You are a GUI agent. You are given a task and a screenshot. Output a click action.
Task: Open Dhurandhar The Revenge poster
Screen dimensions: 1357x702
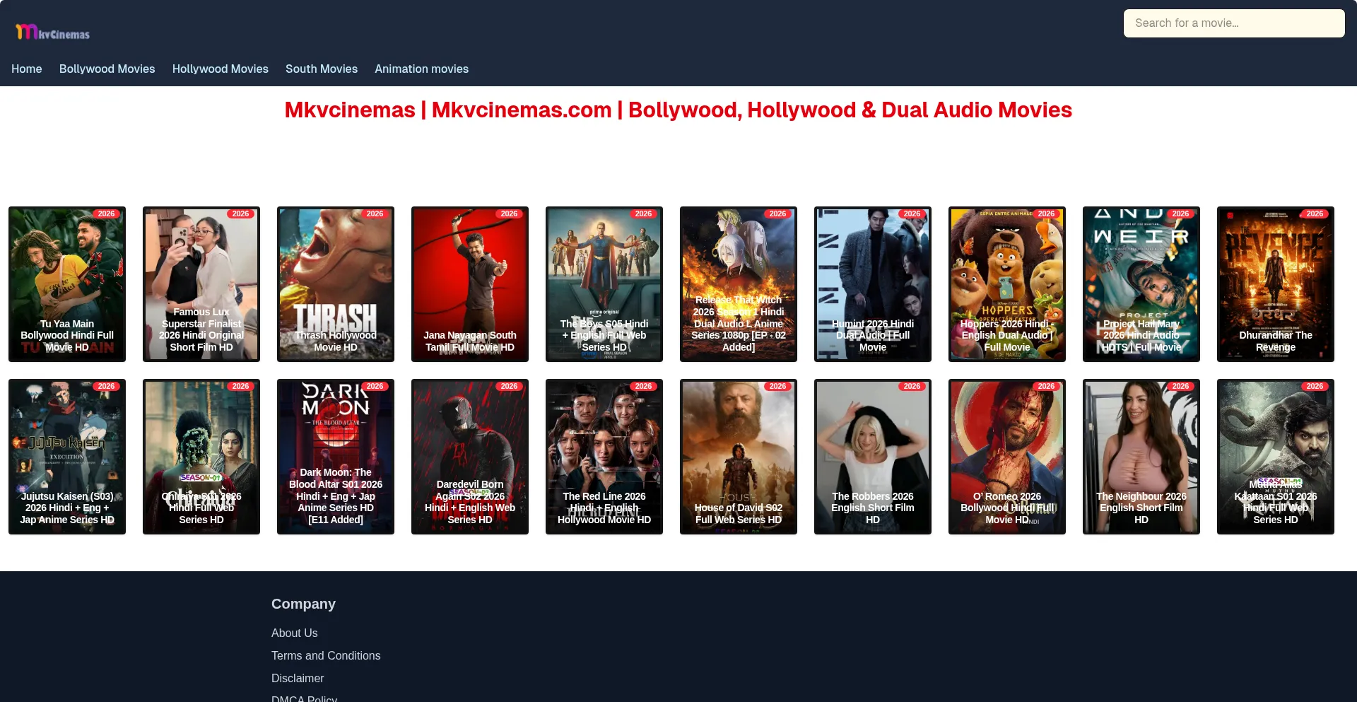(x=1276, y=284)
